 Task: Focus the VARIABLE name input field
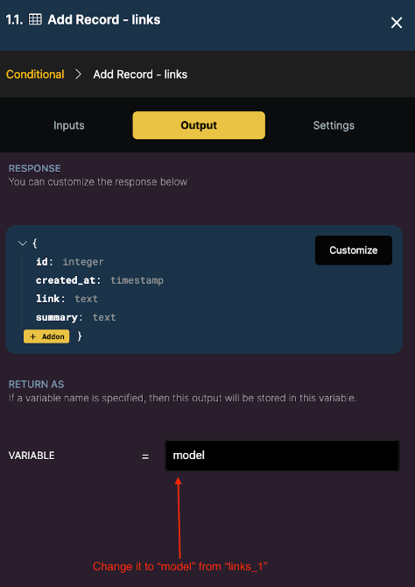point(283,456)
